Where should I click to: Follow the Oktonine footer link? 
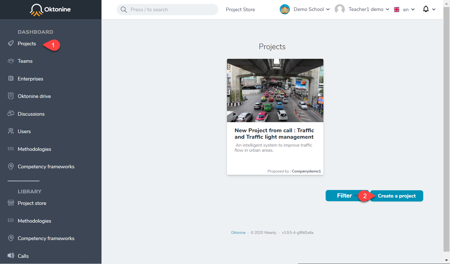coord(238,232)
